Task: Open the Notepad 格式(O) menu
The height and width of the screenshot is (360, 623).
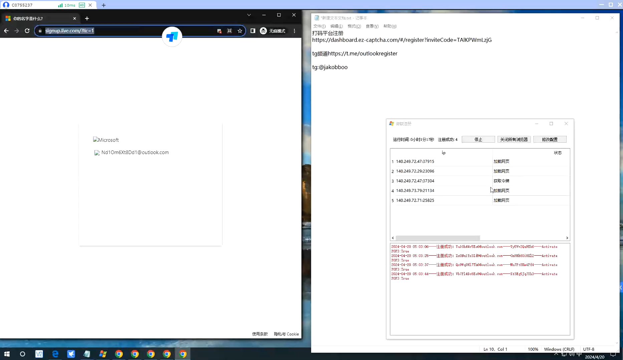Action: pyautogui.click(x=354, y=26)
